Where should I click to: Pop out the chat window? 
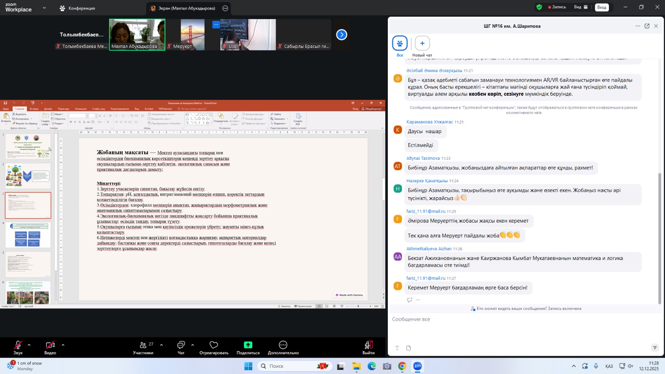coord(647,26)
